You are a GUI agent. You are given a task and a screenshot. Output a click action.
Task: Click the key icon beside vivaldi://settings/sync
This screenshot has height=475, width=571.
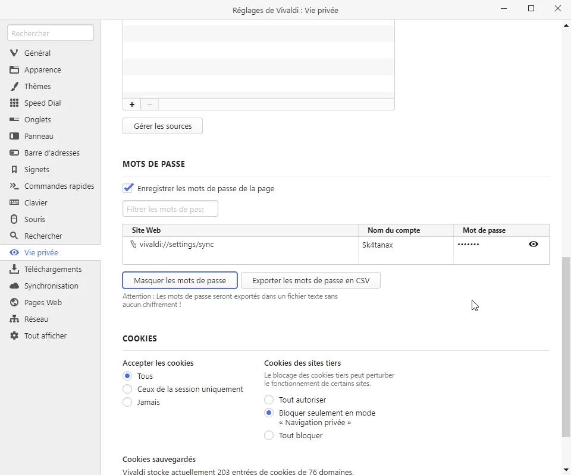(x=133, y=244)
